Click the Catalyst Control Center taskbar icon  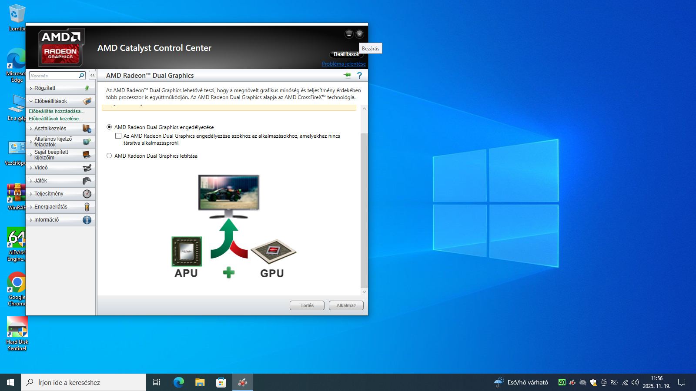243,382
